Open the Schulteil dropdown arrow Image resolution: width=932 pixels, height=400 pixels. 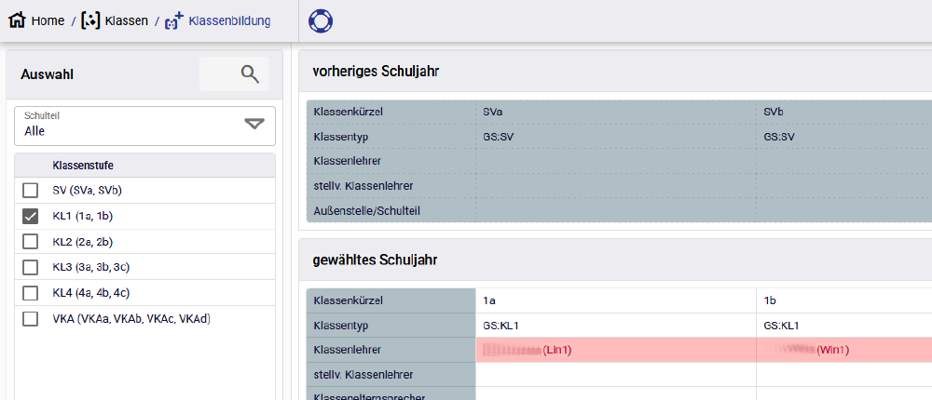[254, 125]
